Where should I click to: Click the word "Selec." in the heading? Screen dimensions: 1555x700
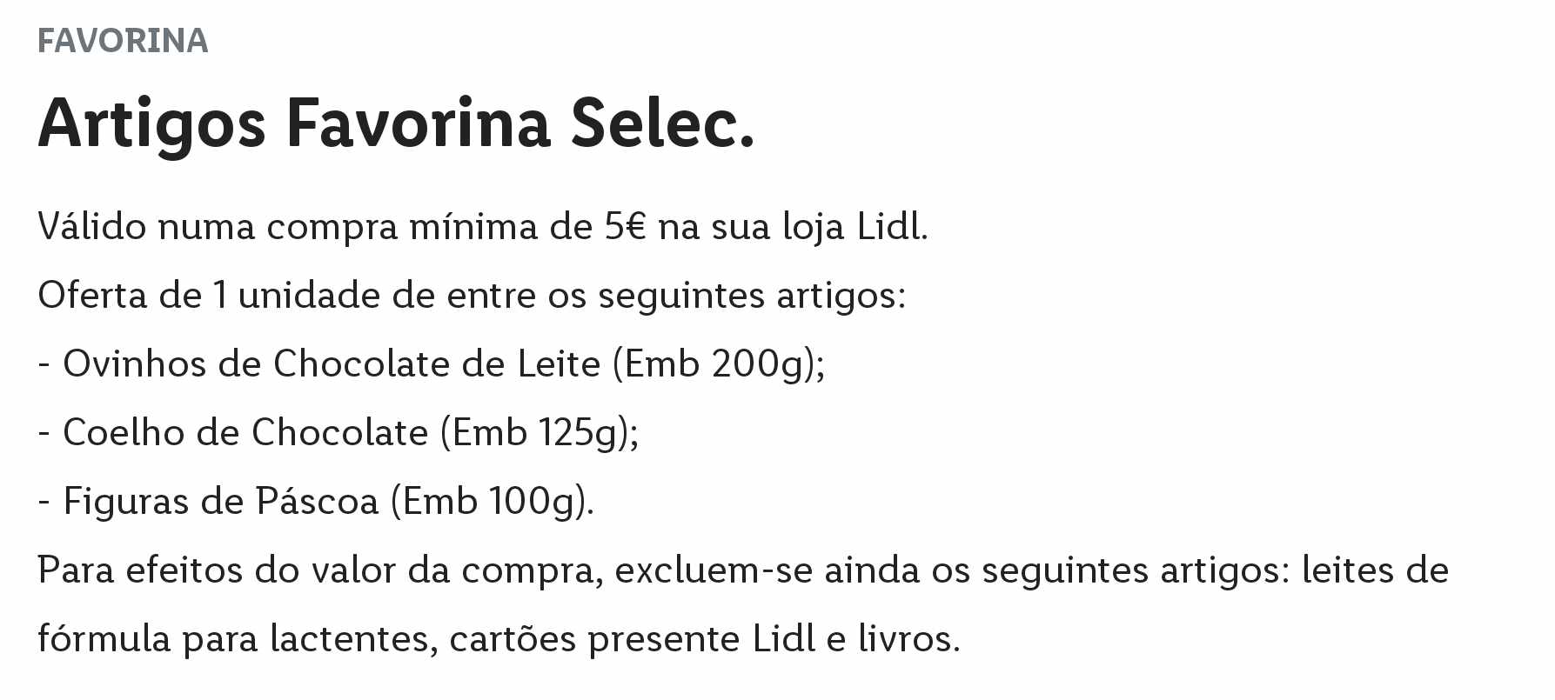[x=661, y=123]
